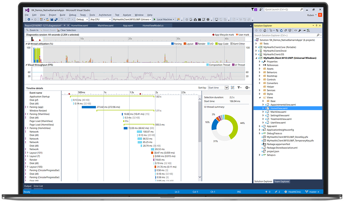Open the tab overflow dropdown arrow in editor tabs
This screenshot has width=345, height=202.
pos(250,26)
